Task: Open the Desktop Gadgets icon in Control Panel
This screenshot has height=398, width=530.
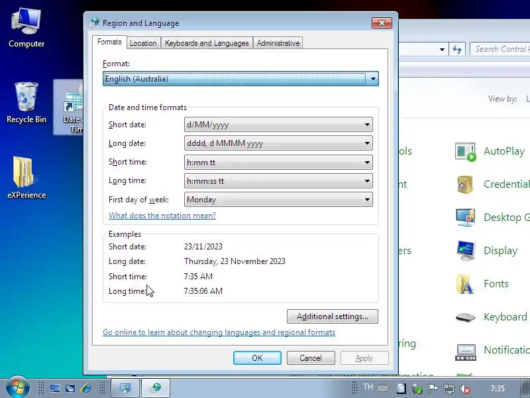Action: [465, 218]
